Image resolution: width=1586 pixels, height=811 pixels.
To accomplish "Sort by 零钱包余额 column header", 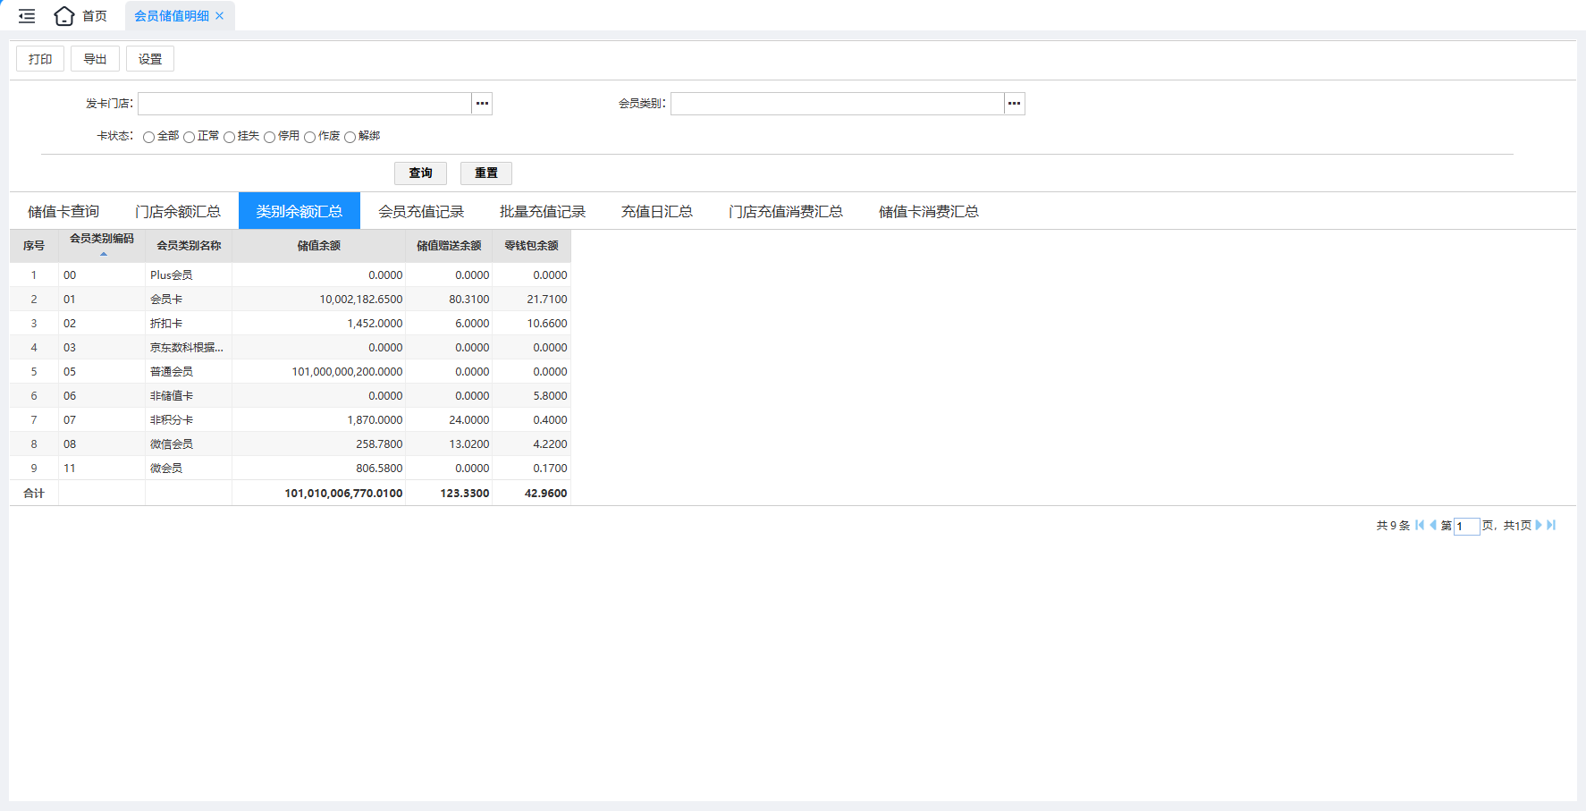I will (x=532, y=245).
